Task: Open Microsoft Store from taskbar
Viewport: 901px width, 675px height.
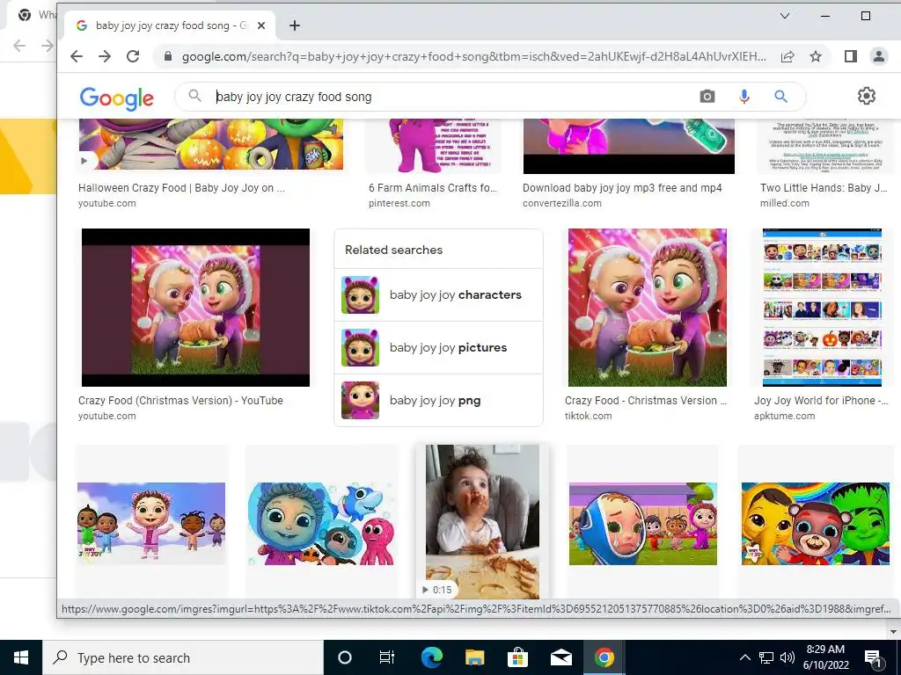Action: tap(517, 657)
